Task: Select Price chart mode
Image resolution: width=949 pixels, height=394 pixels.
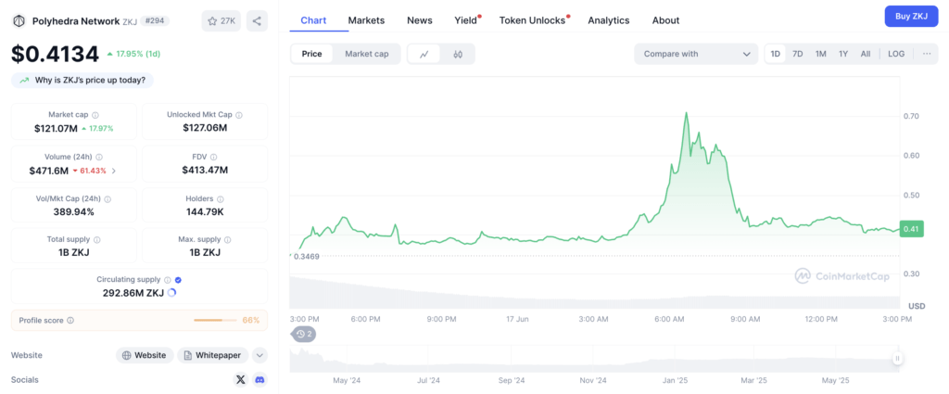Action: pos(311,54)
